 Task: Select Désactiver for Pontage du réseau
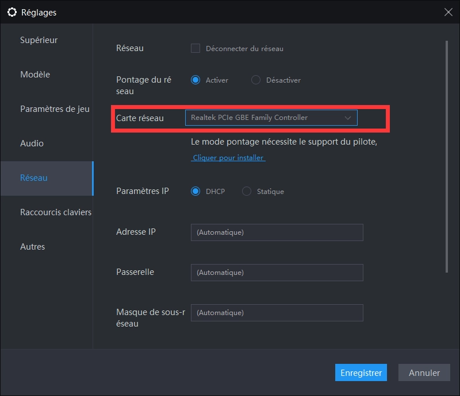[x=256, y=80]
